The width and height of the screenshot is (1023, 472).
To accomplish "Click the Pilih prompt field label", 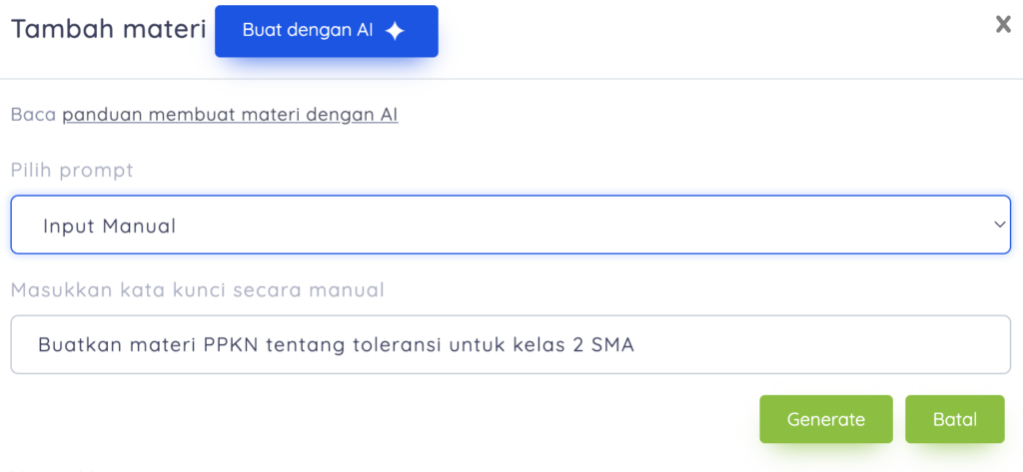I will coord(72,171).
